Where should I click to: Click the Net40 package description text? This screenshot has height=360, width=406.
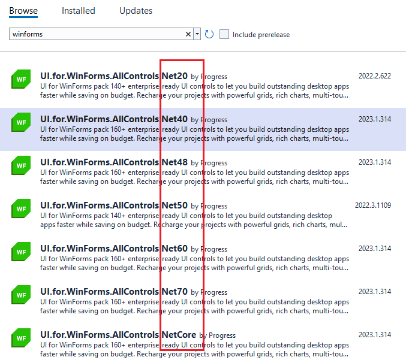tap(194, 134)
